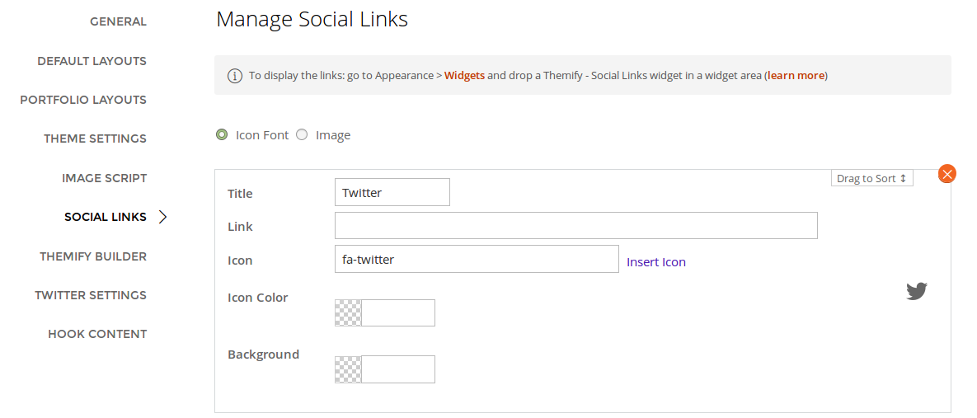Click the Twitter bird icon preview

(917, 291)
